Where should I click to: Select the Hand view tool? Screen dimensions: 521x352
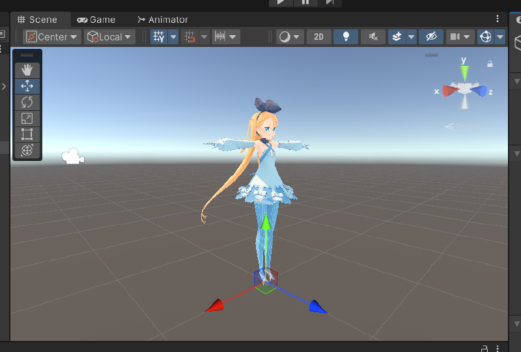point(27,70)
